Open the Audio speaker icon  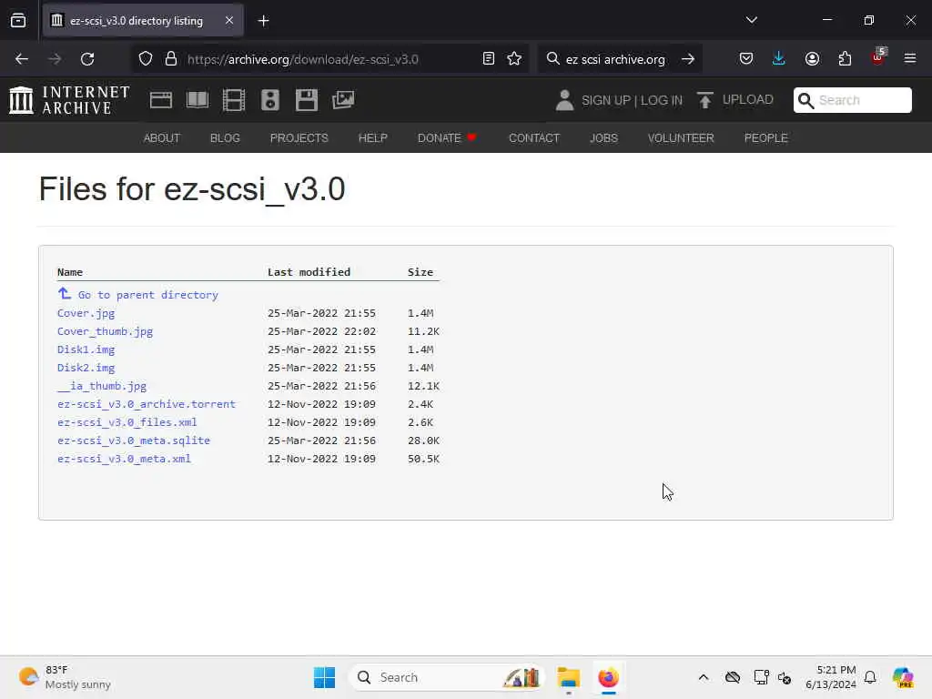(269, 100)
